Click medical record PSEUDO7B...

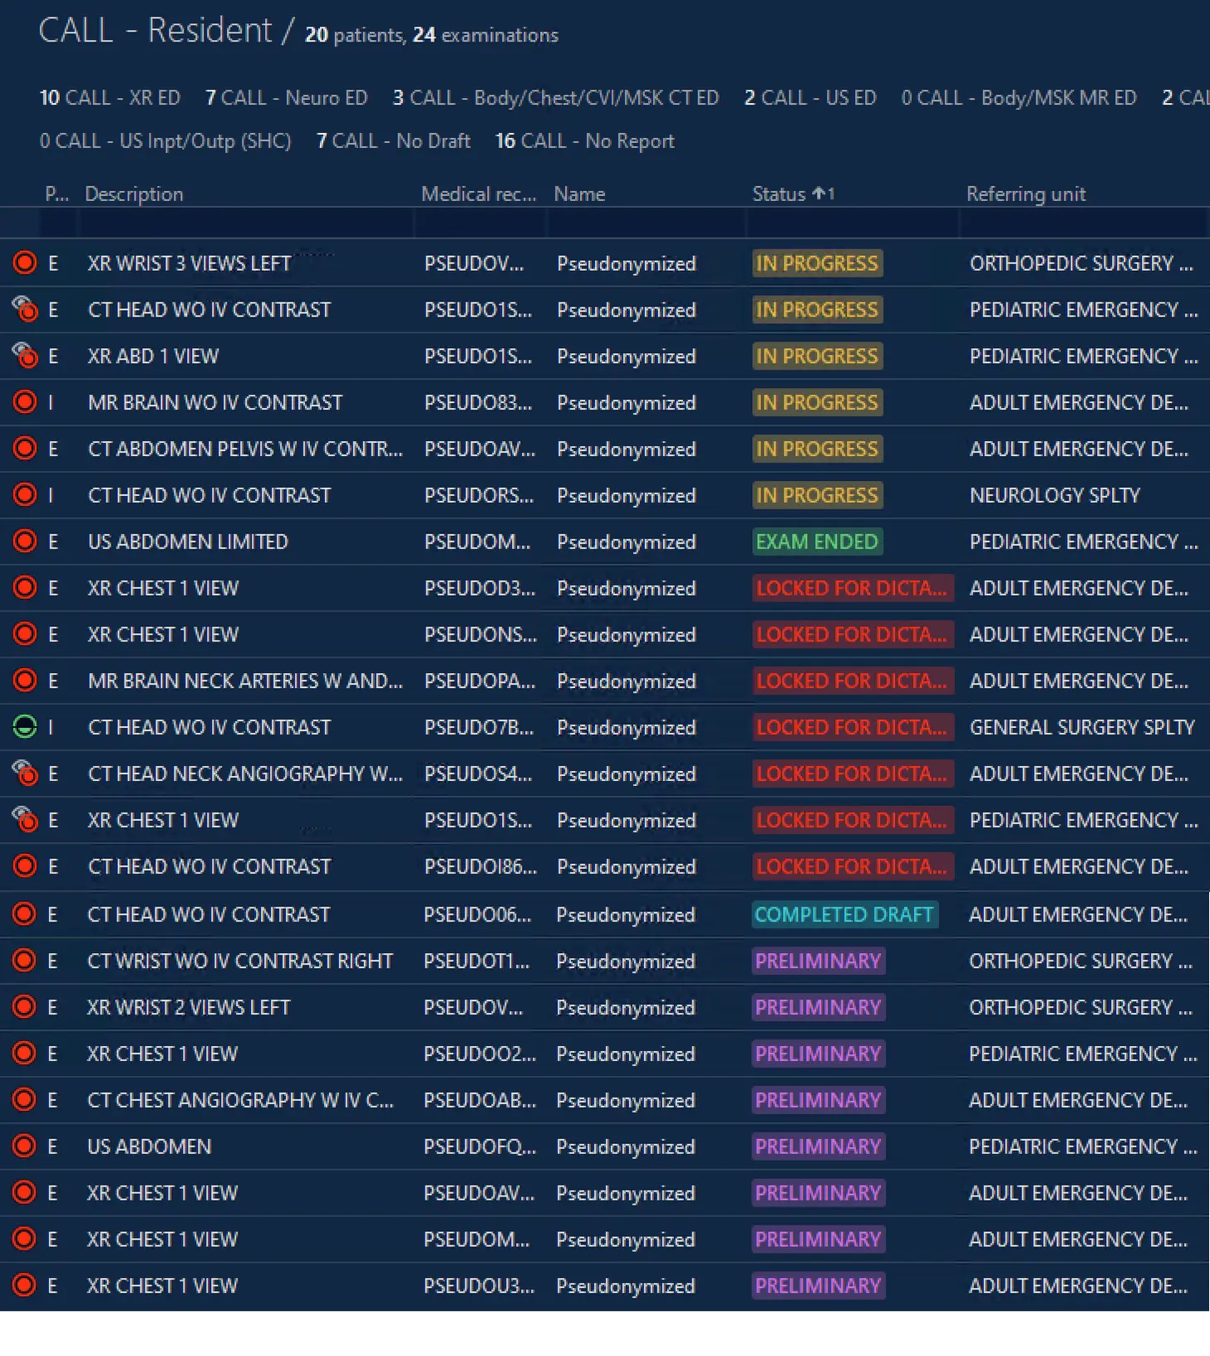pyautogui.click(x=479, y=728)
